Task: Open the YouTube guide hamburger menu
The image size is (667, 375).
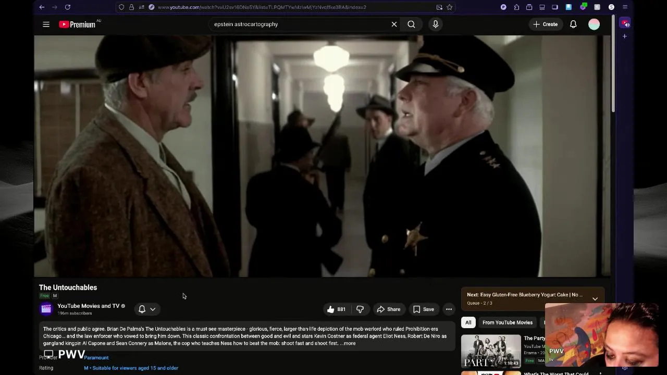Action: [x=46, y=24]
